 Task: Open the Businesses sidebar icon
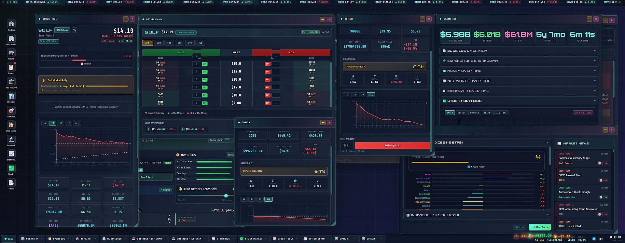click(x=11, y=39)
